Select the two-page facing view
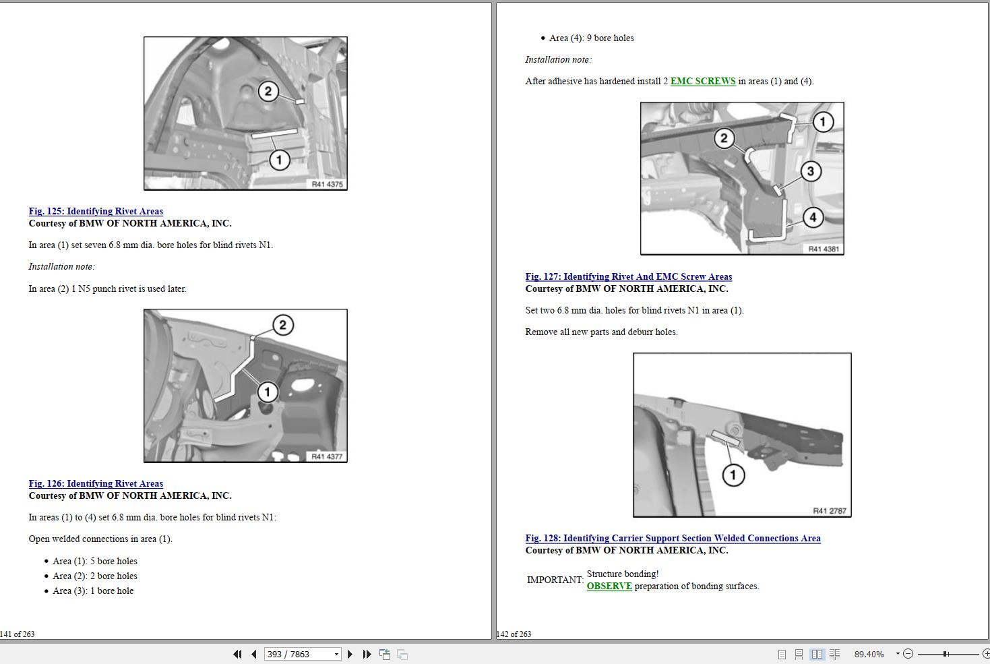Viewport: 990px width, 664px height. tap(817, 654)
